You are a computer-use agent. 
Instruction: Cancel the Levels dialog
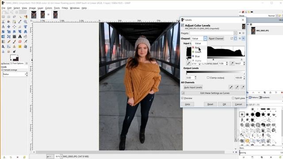click(x=238, y=104)
